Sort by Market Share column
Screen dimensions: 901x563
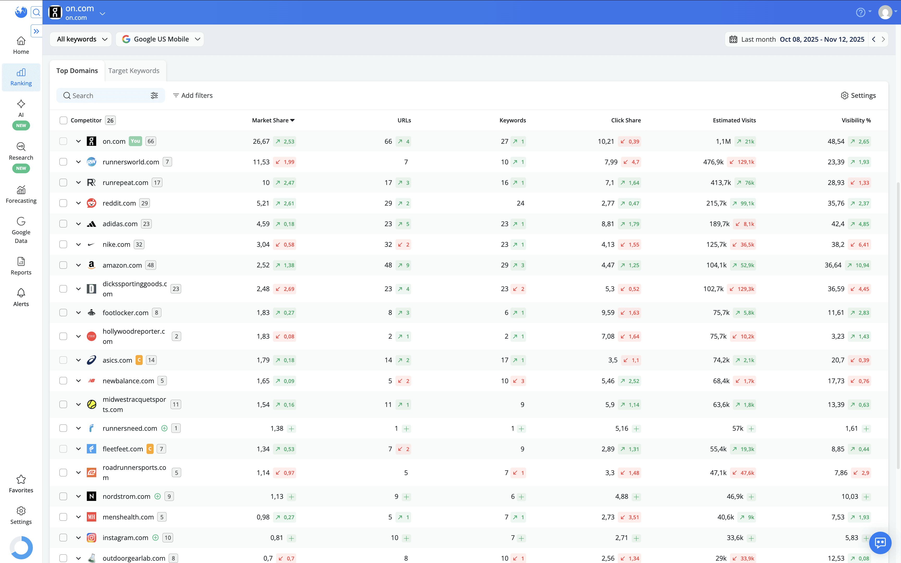273,120
